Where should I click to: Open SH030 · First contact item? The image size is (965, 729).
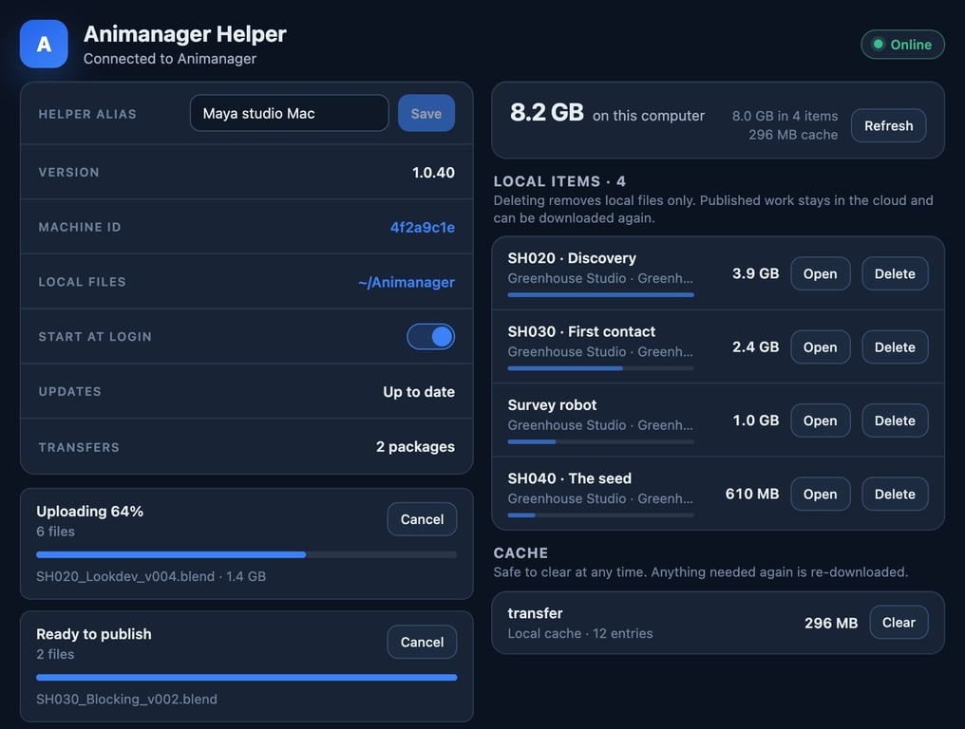pyautogui.click(x=820, y=347)
